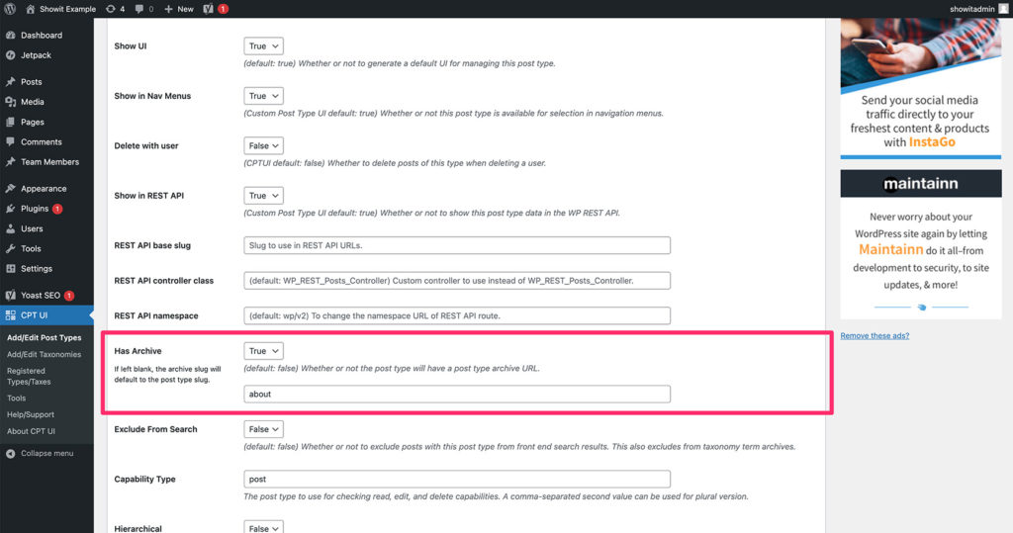This screenshot has width=1013, height=533.
Task: Change the Exclude From Search dropdown
Action: 263,429
